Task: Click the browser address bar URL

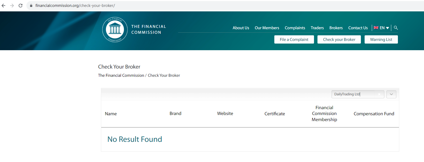Action: point(75,6)
